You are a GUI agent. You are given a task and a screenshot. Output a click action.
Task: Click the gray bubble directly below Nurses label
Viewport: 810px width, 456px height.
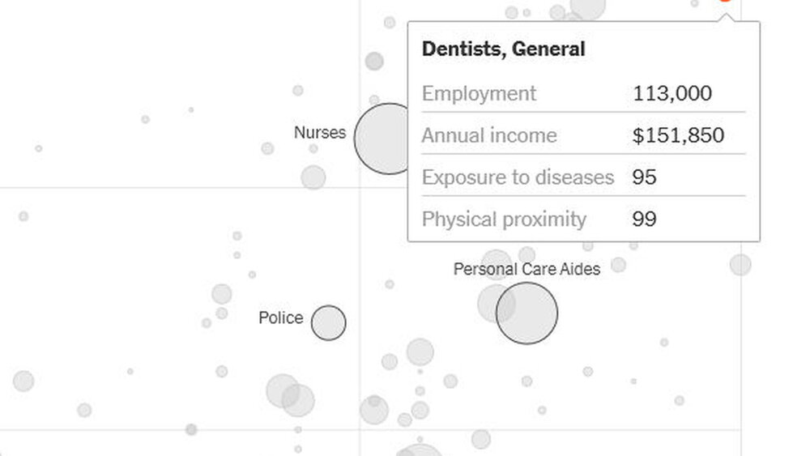[313, 177]
